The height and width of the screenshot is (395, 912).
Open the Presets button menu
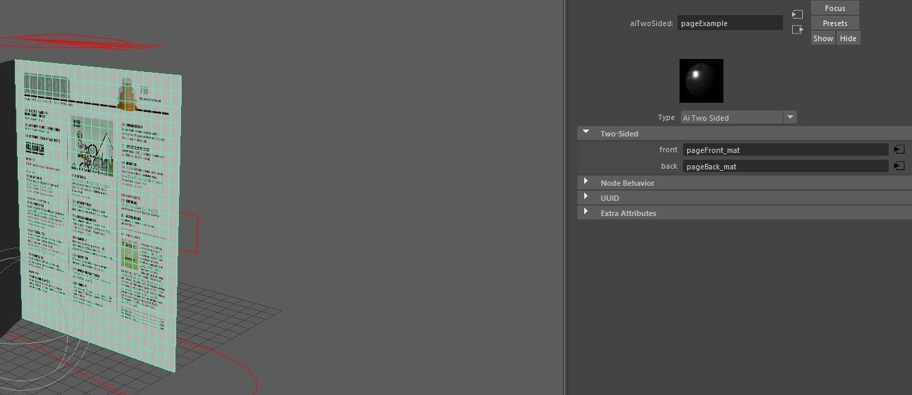point(835,23)
